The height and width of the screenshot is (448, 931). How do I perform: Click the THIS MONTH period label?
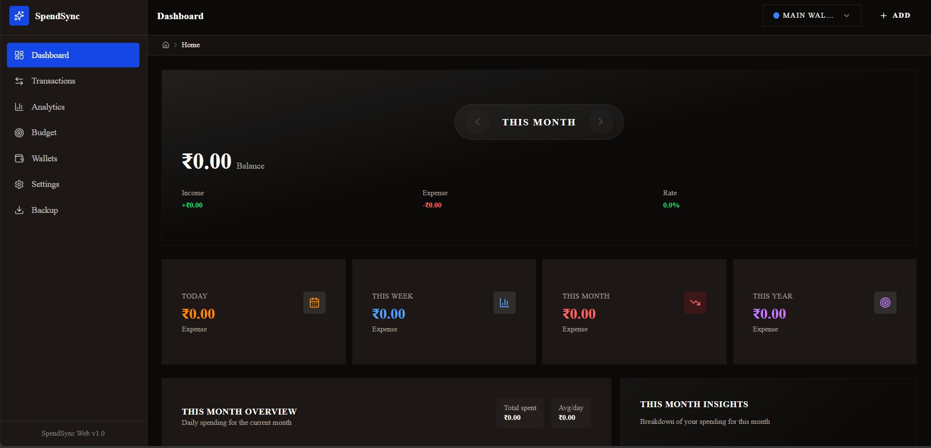click(x=539, y=122)
